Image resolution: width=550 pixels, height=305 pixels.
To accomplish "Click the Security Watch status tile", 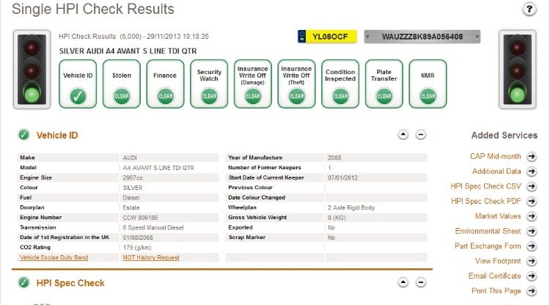I will [x=209, y=84].
